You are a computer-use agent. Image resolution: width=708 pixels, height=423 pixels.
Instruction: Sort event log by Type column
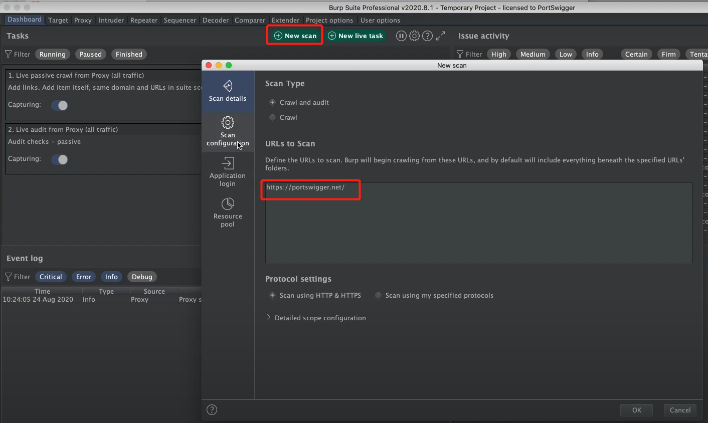tap(106, 291)
